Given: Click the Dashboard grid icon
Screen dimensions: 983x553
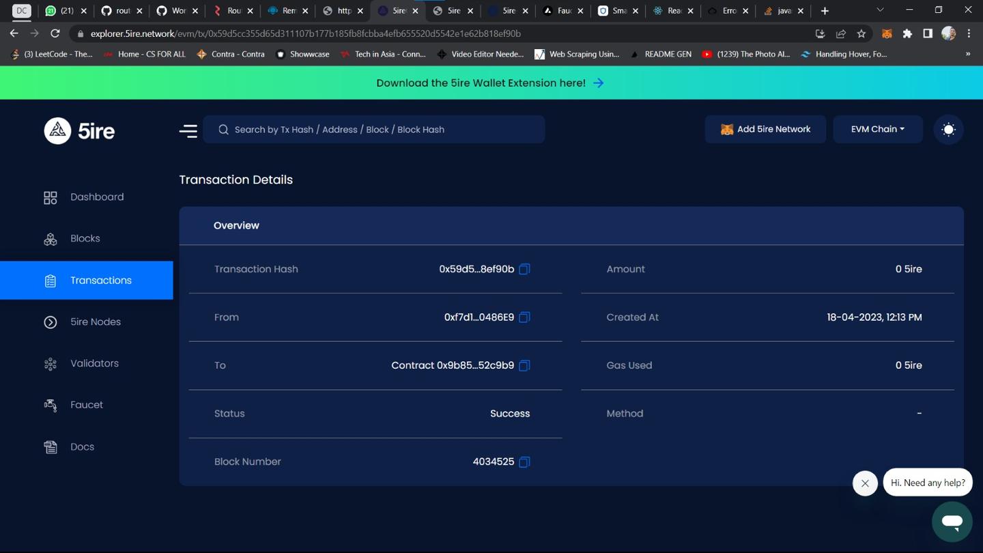Looking at the screenshot, I should [x=51, y=198].
